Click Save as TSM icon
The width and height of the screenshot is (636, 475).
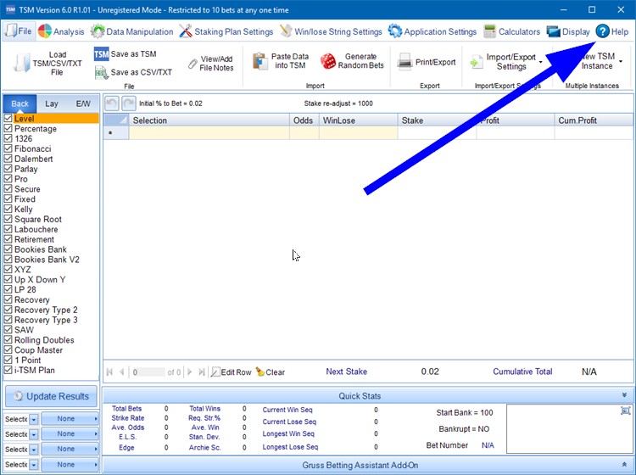tap(102, 54)
